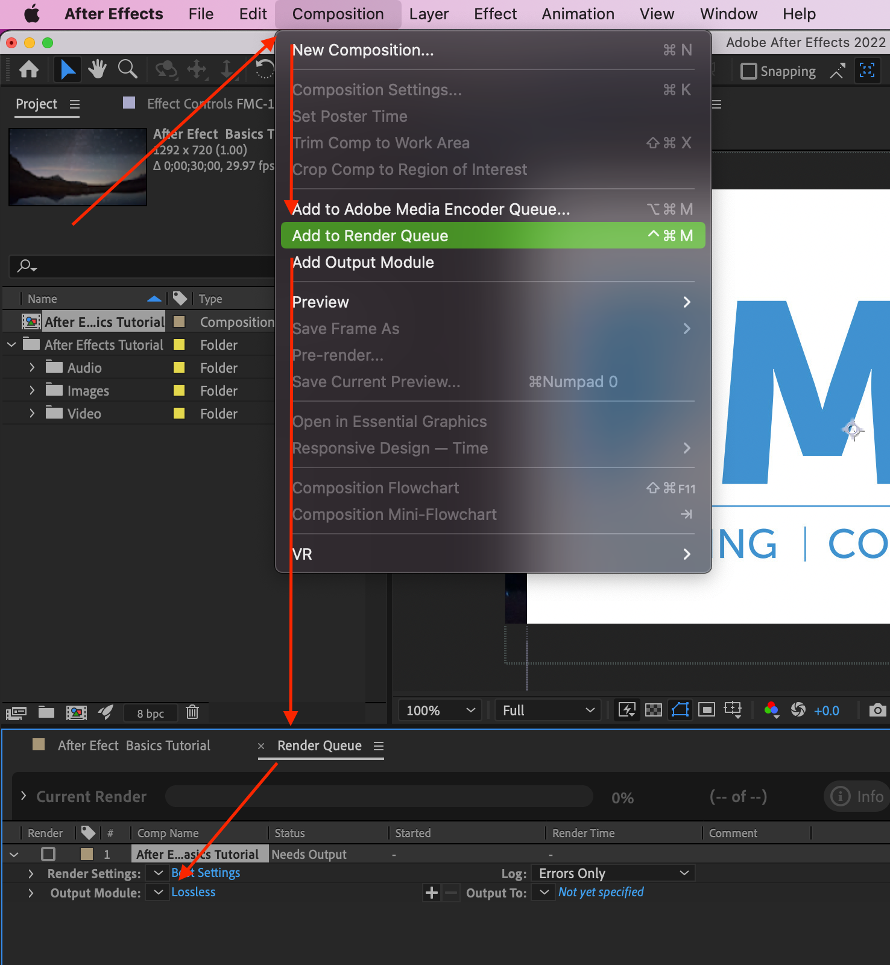This screenshot has height=965, width=890.
Task: Select the Zoom magnifier tool
Action: point(127,70)
